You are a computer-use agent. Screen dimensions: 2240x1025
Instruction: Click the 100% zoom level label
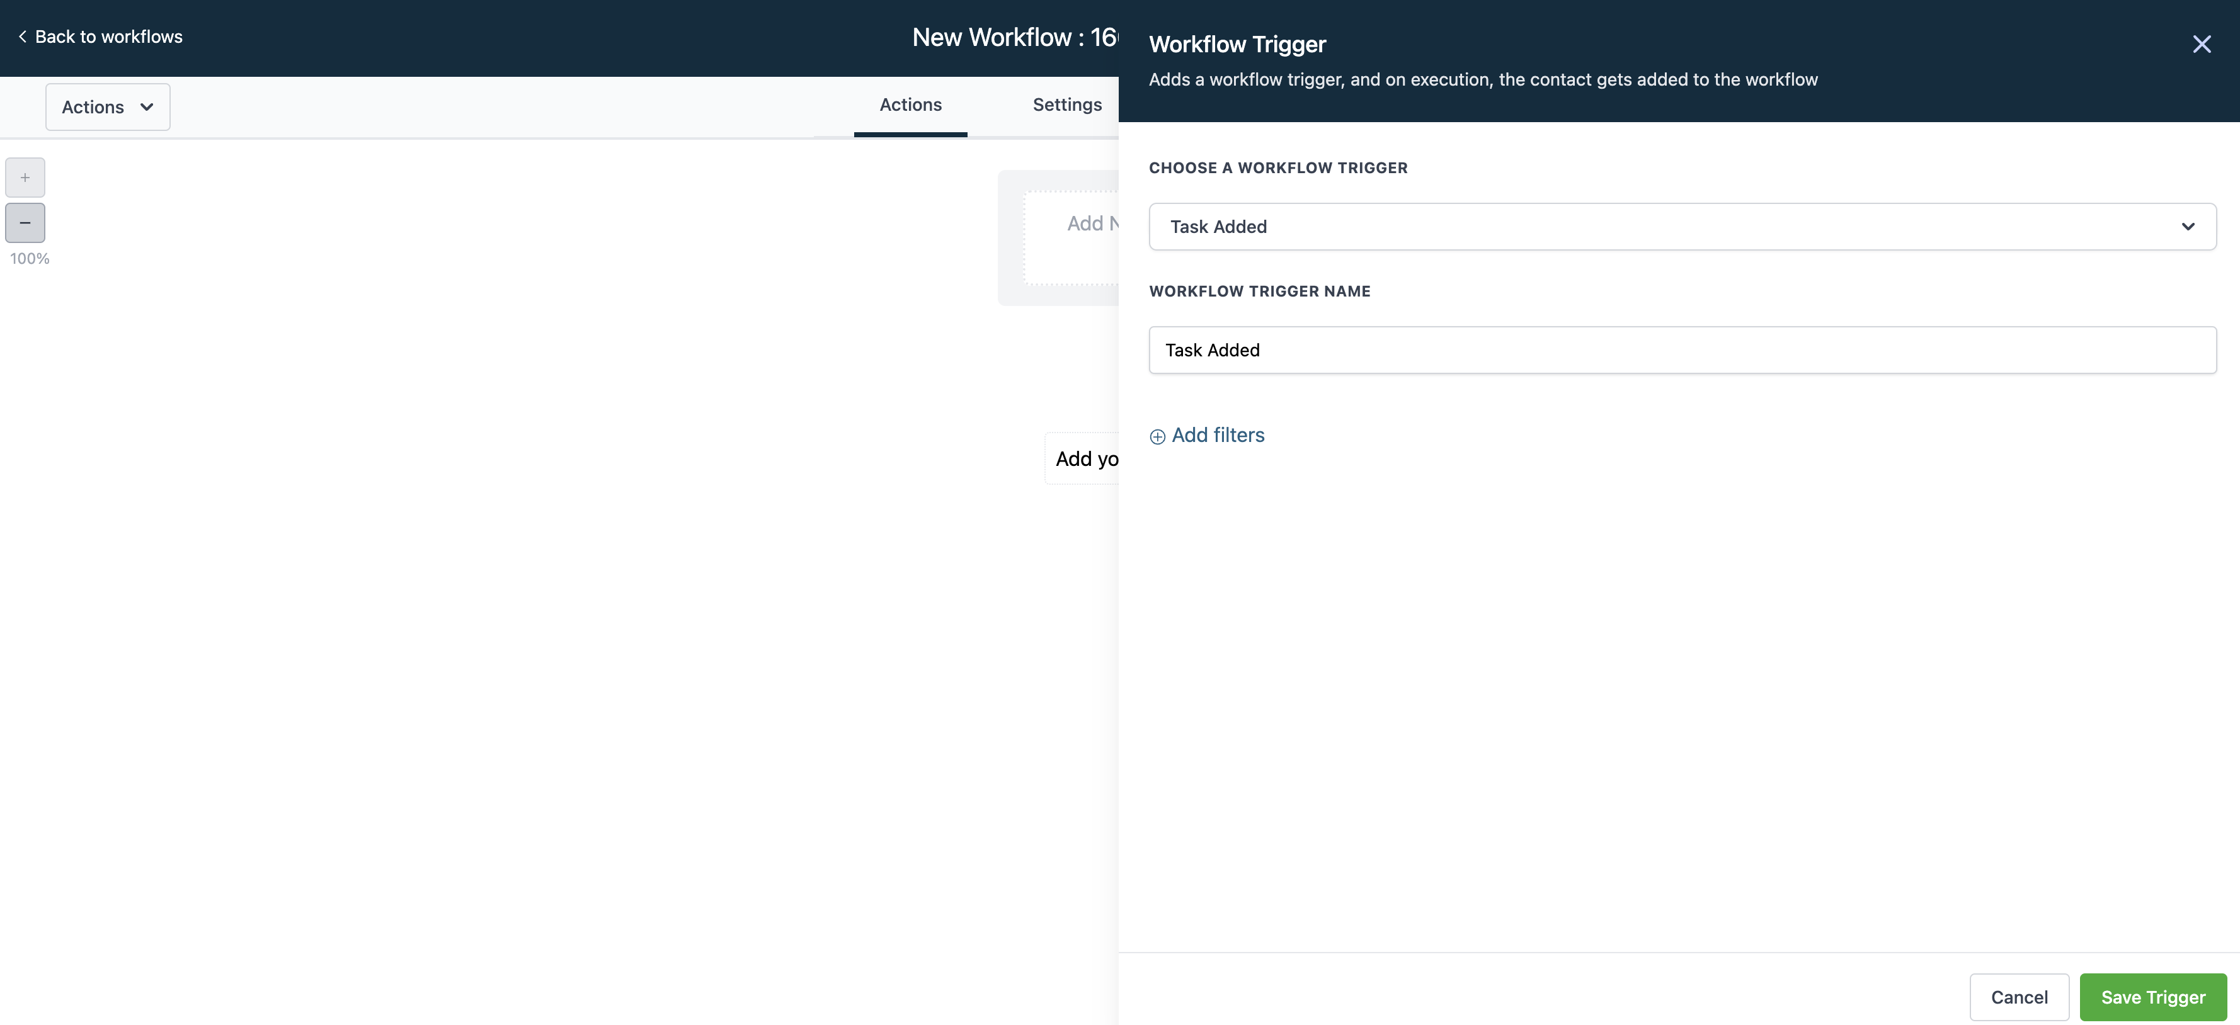tap(30, 259)
